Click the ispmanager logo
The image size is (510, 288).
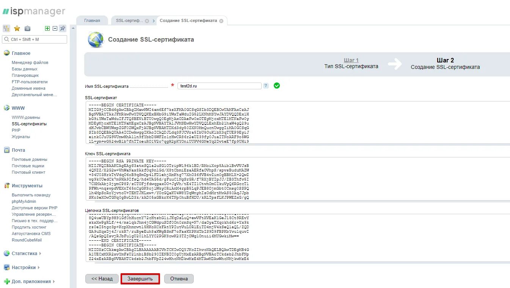[x=34, y=12]
